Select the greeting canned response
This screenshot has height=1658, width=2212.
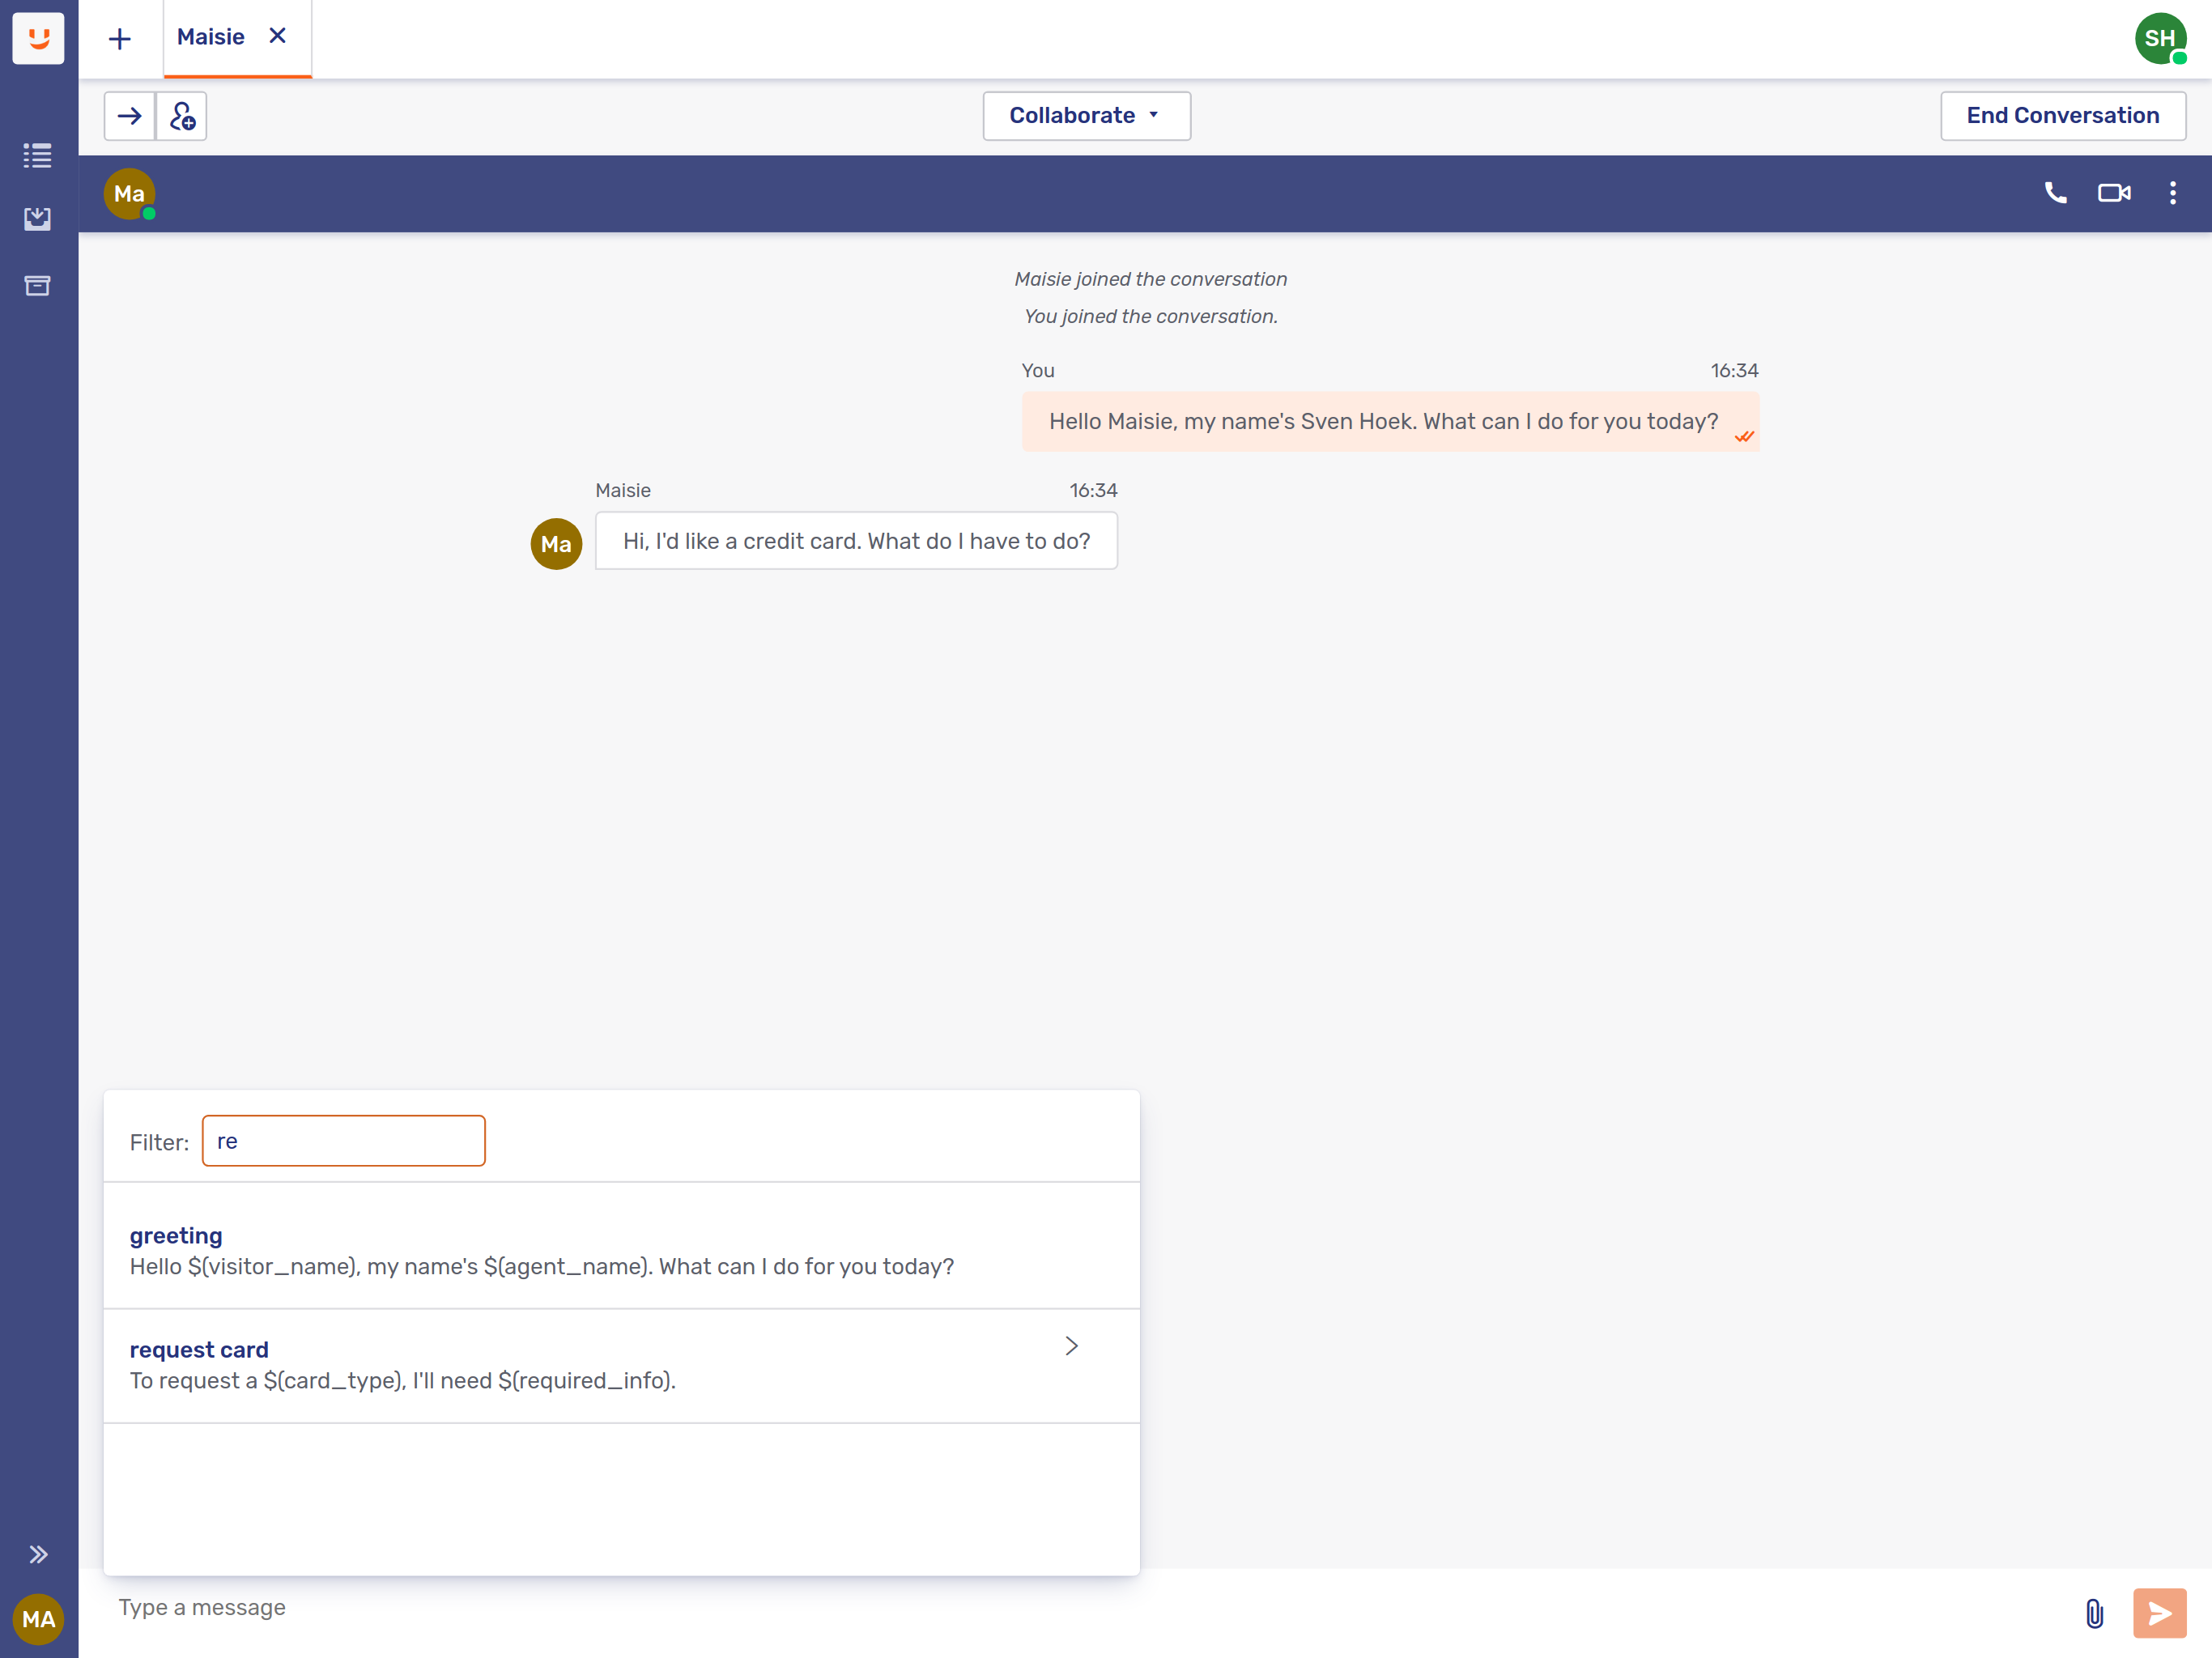pos(540,1249)
